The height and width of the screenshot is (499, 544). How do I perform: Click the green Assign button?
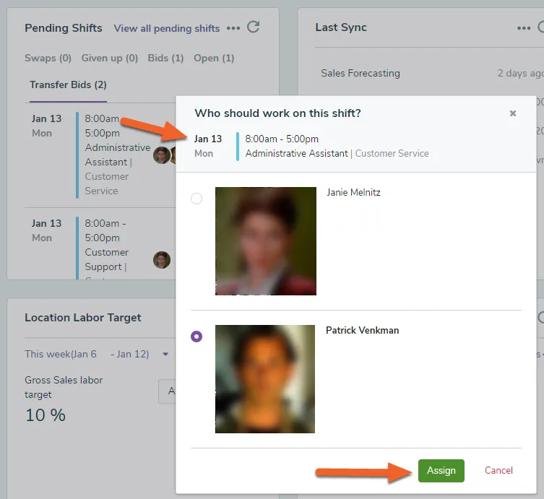click(441, 471)
